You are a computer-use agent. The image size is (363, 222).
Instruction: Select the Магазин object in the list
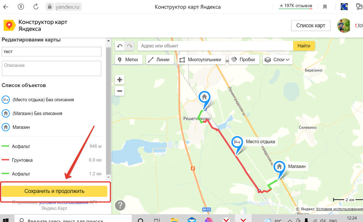point(21,127)
